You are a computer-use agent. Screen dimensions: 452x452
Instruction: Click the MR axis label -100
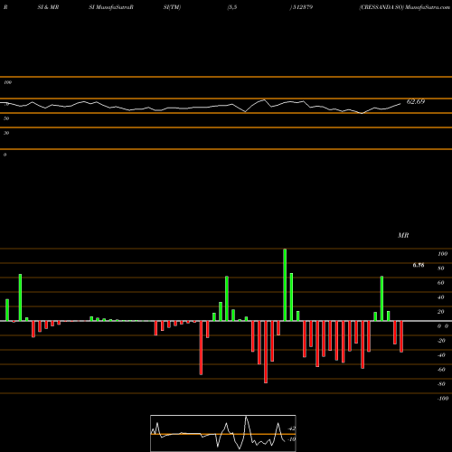click(443, 399)
